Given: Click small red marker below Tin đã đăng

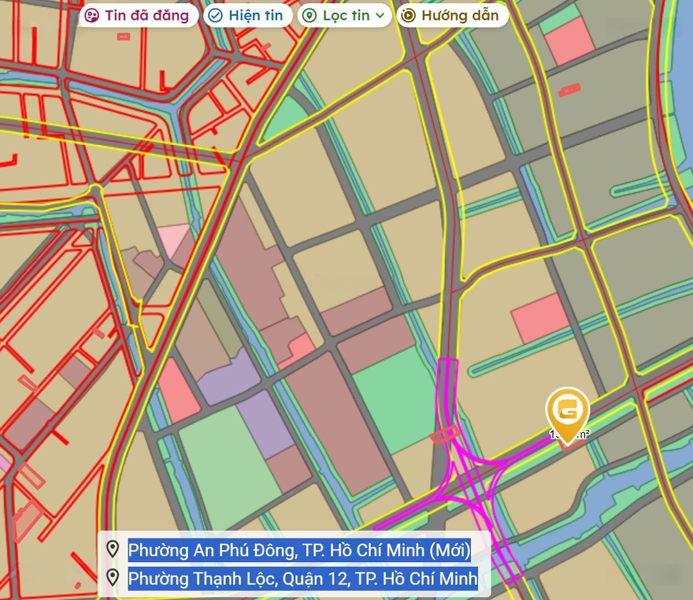Looking at the screenshot, I should [123, 37].
